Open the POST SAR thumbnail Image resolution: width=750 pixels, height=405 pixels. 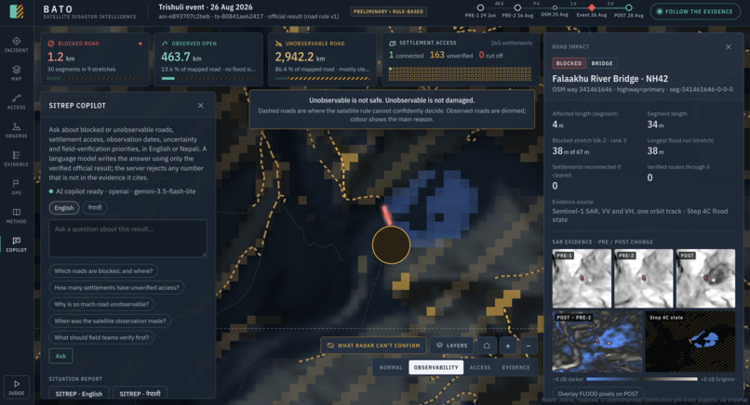(x=705, y=279)
